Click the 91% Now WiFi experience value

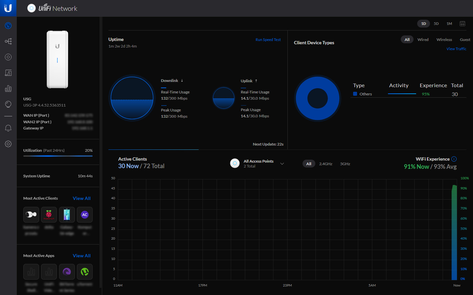[x=416, y=167]
